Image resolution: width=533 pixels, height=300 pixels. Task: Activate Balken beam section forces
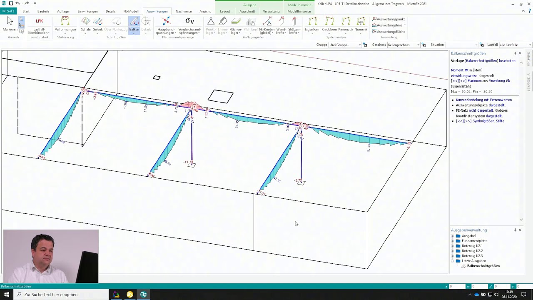click(x=134, y=25)
